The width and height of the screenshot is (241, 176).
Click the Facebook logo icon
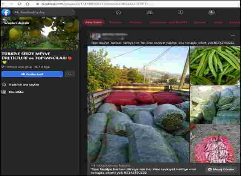(6, 12)
